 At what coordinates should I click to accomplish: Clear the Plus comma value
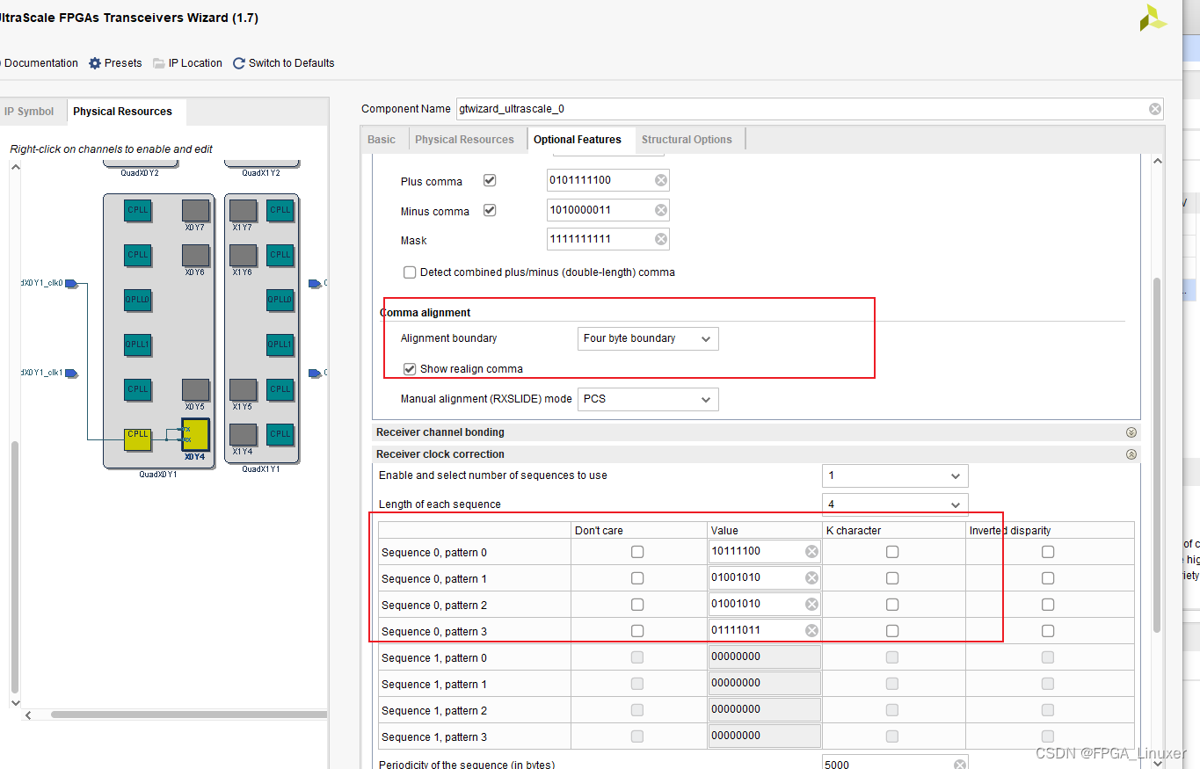tap(661, 180)
